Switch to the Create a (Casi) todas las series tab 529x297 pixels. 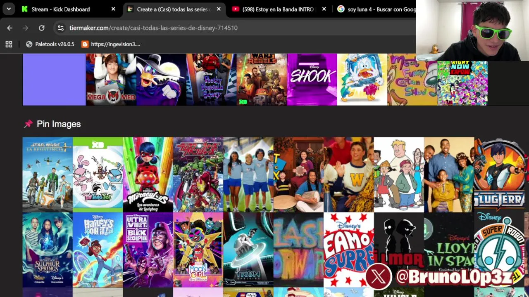(x=173, y=9)
